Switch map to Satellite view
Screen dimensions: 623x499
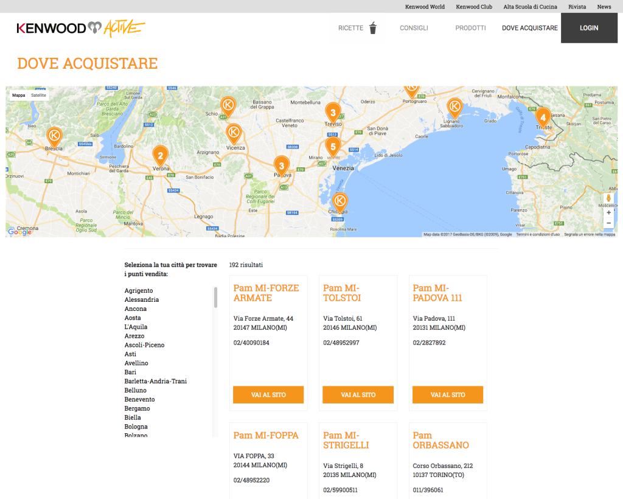38,96
